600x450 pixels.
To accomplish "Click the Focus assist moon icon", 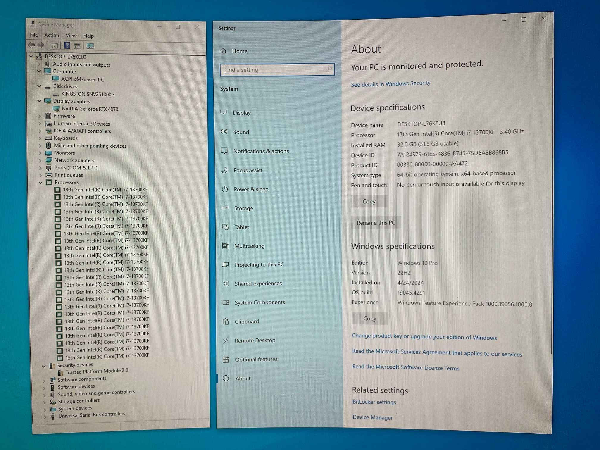I will coord(225,170).
